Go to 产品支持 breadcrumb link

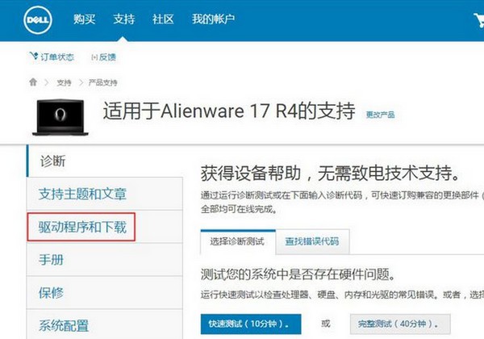pyautogui.click(x=102, y=82)
